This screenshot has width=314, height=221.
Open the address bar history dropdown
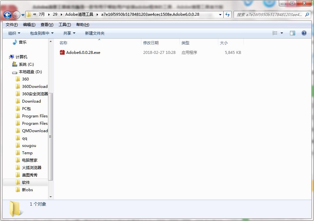(220, 14)
